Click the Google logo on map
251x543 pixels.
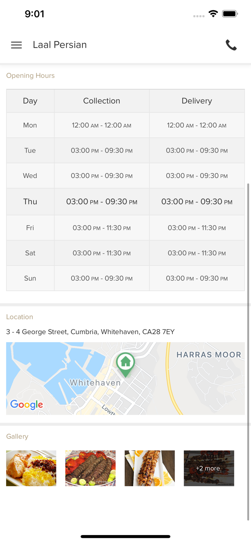[26, 404]
